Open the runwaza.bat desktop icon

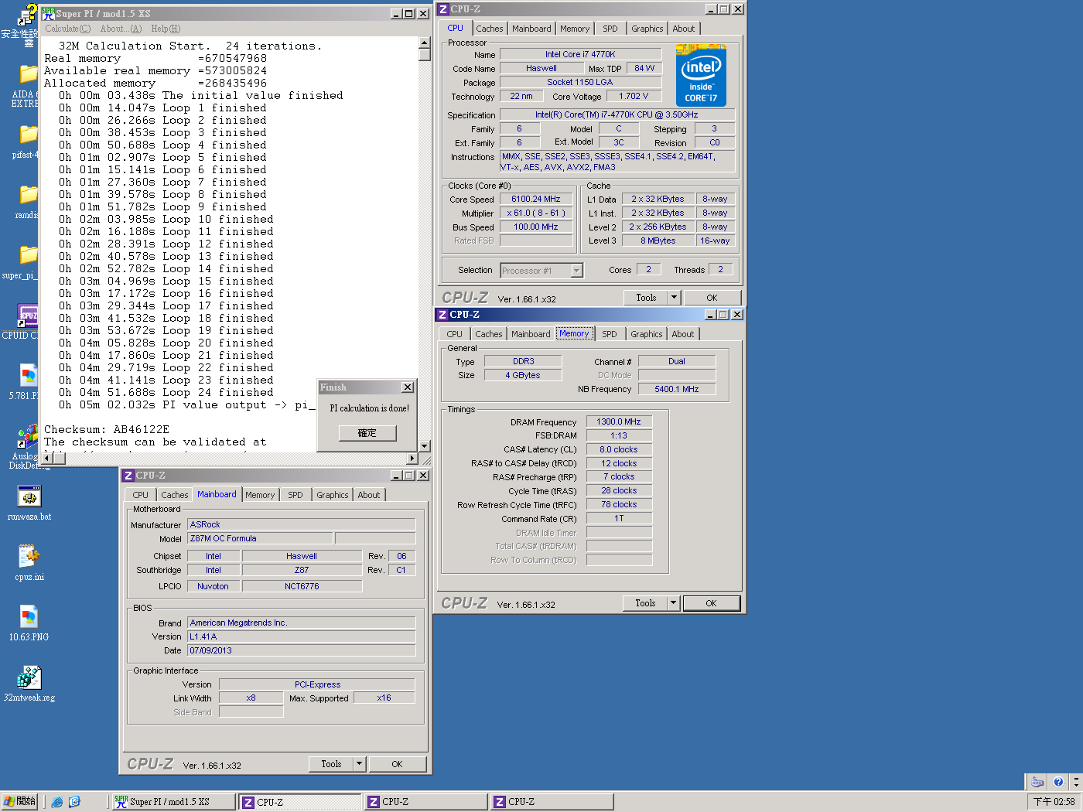[x=29, y=496]
